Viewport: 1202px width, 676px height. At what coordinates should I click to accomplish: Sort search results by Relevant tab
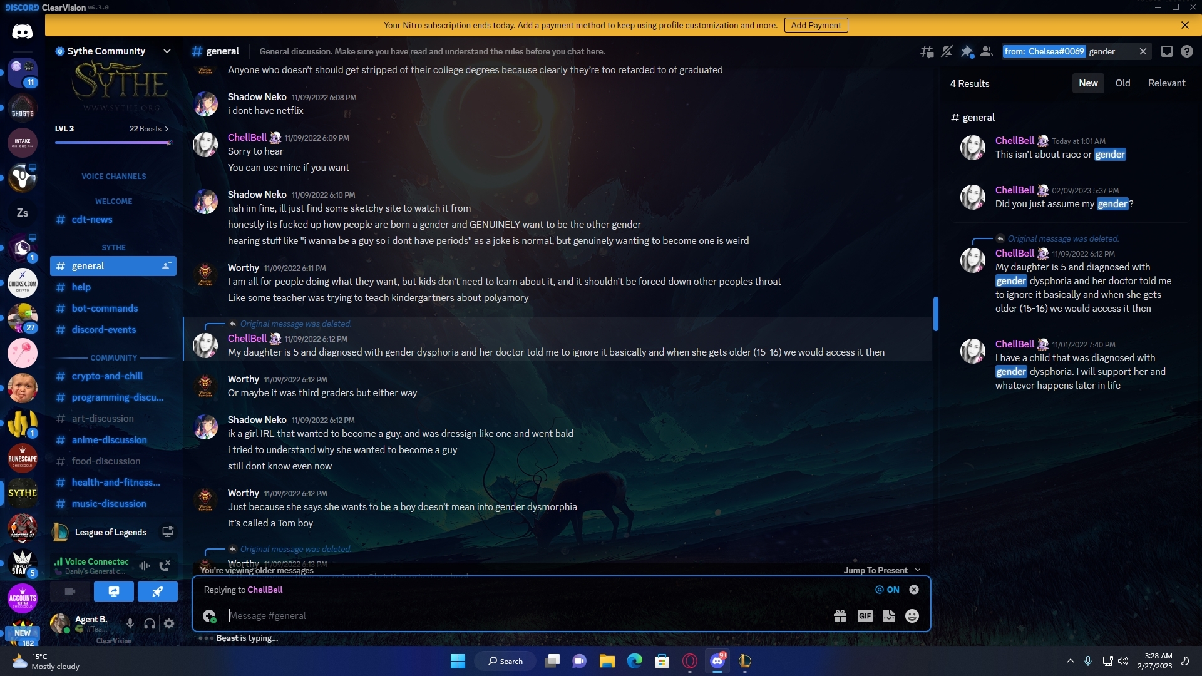pyautogui.click(x=1166, y=83)
